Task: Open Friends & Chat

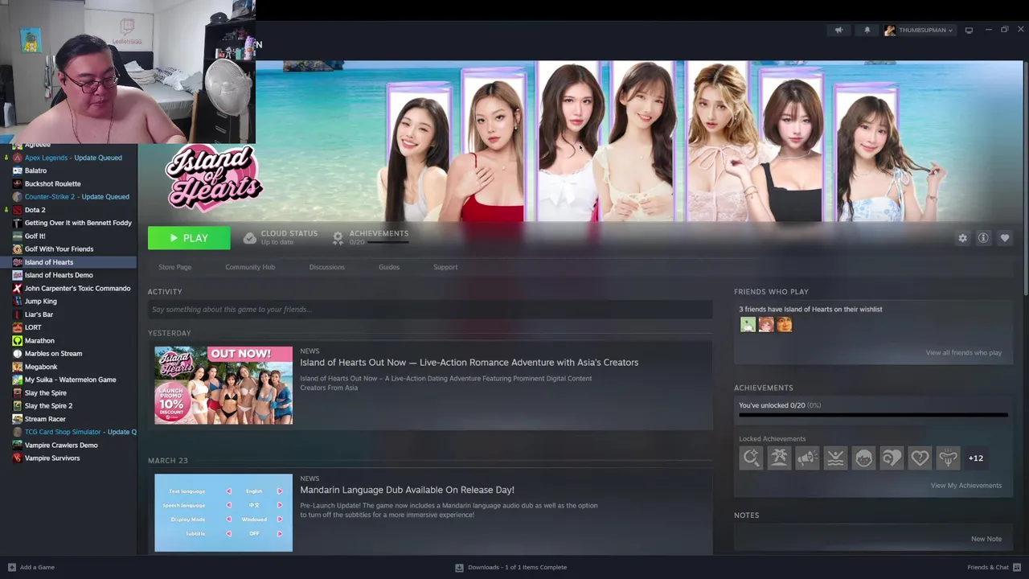Action: coord(993,567)
